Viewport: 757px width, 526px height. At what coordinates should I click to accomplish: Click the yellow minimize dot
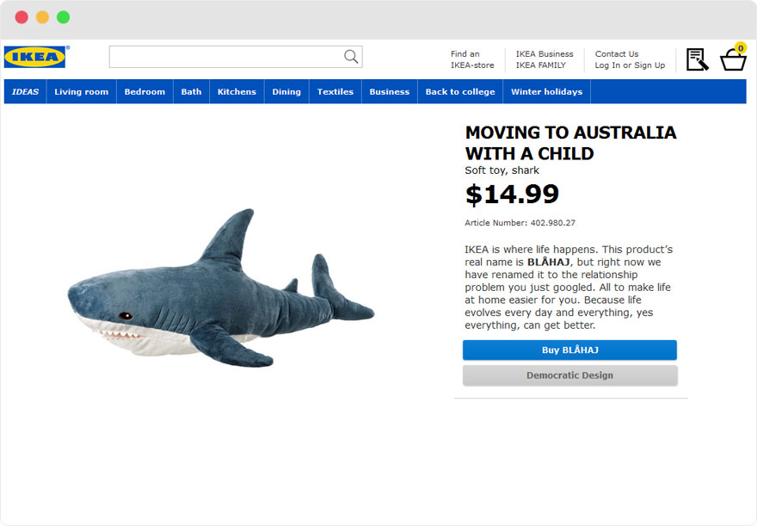[42, 17]
